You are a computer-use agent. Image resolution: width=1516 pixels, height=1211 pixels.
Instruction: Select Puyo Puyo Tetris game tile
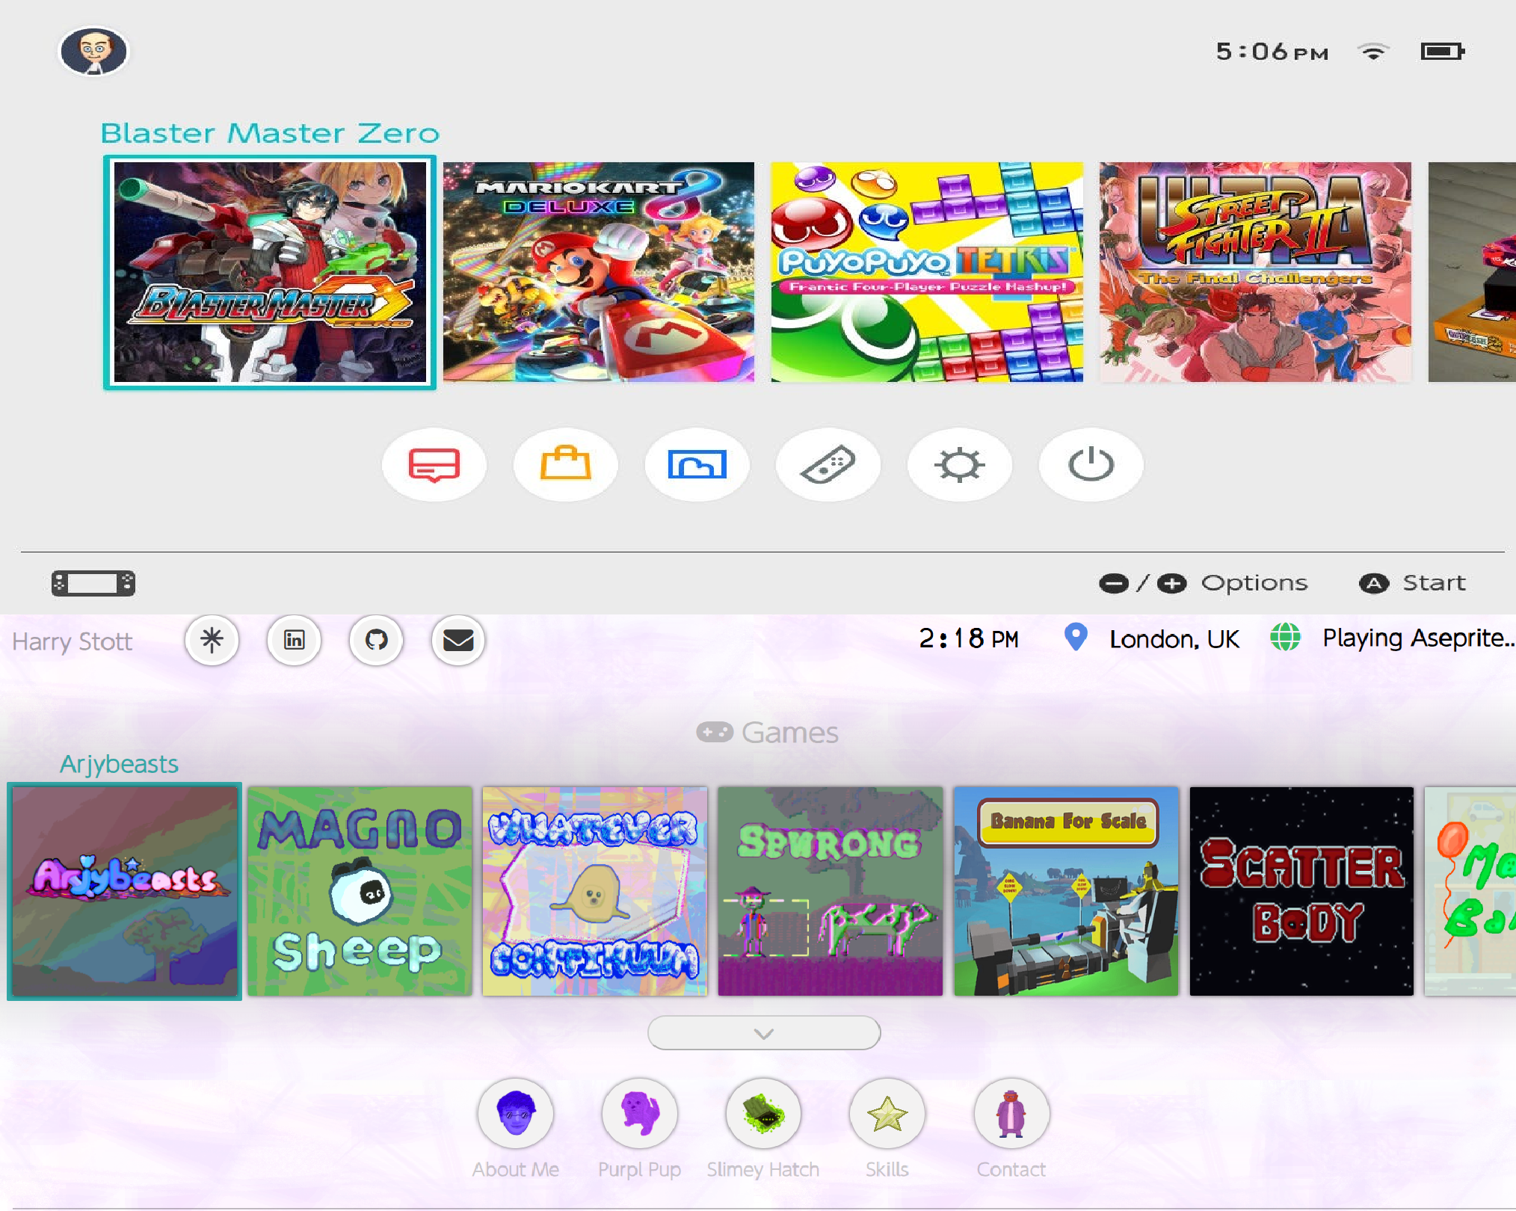click(927, 272)
